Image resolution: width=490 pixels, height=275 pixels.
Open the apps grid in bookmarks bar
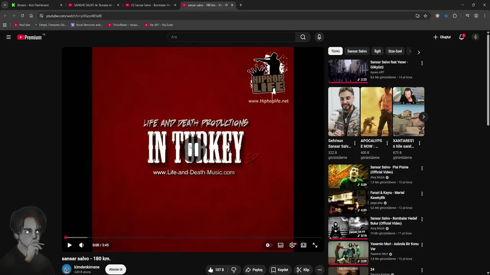pos(5,25)
